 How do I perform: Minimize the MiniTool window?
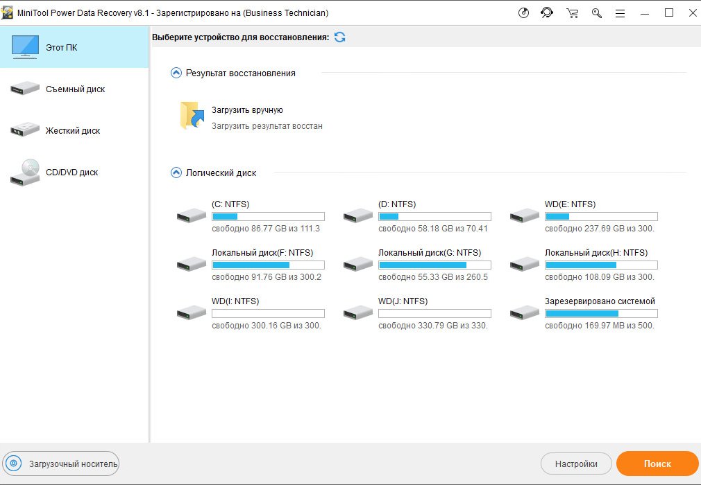(645, 13)
